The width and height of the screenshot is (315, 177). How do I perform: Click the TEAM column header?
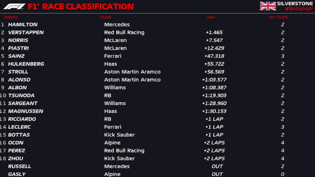[x=105, y=17]
